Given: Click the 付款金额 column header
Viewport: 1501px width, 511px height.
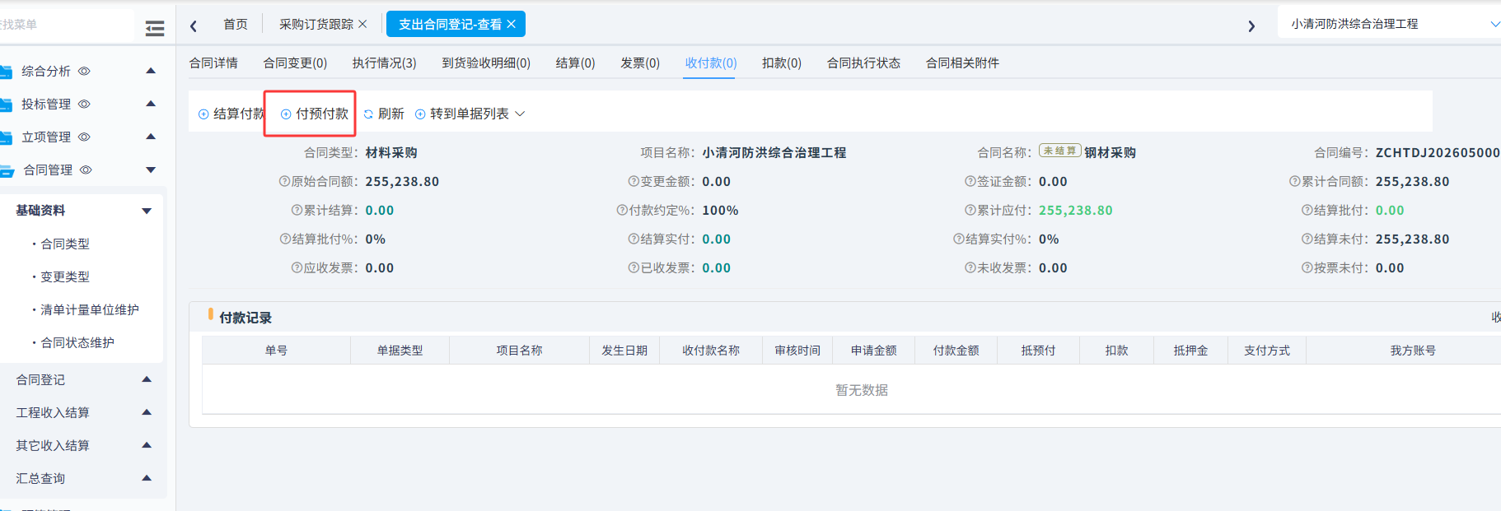Looking at the screenshot, I should tap(956, 351).
